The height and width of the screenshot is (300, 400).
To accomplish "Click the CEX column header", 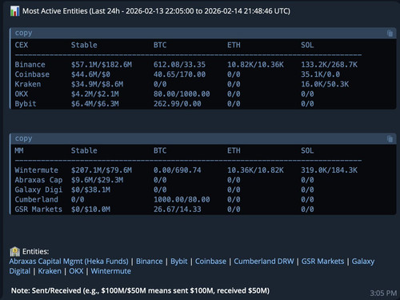I will click(x=22, y=45).
